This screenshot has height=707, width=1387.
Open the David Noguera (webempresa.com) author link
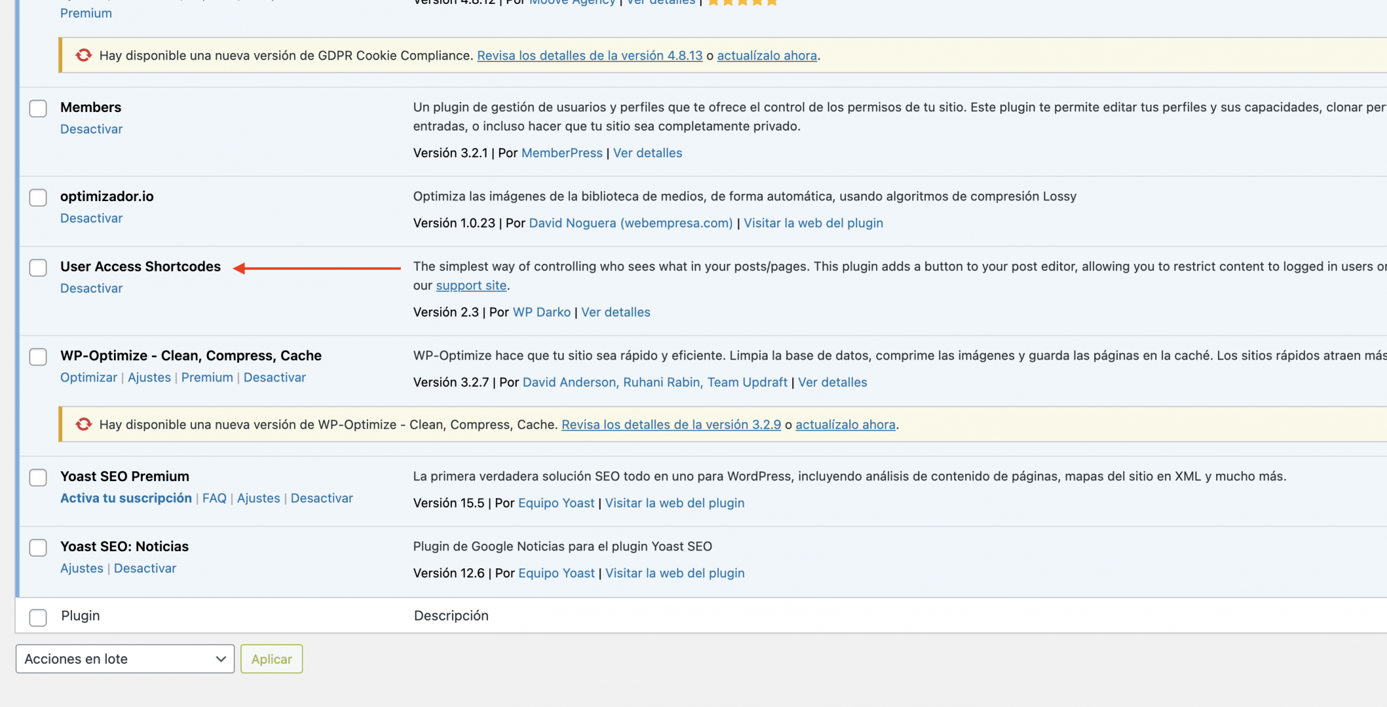(631, 223)
